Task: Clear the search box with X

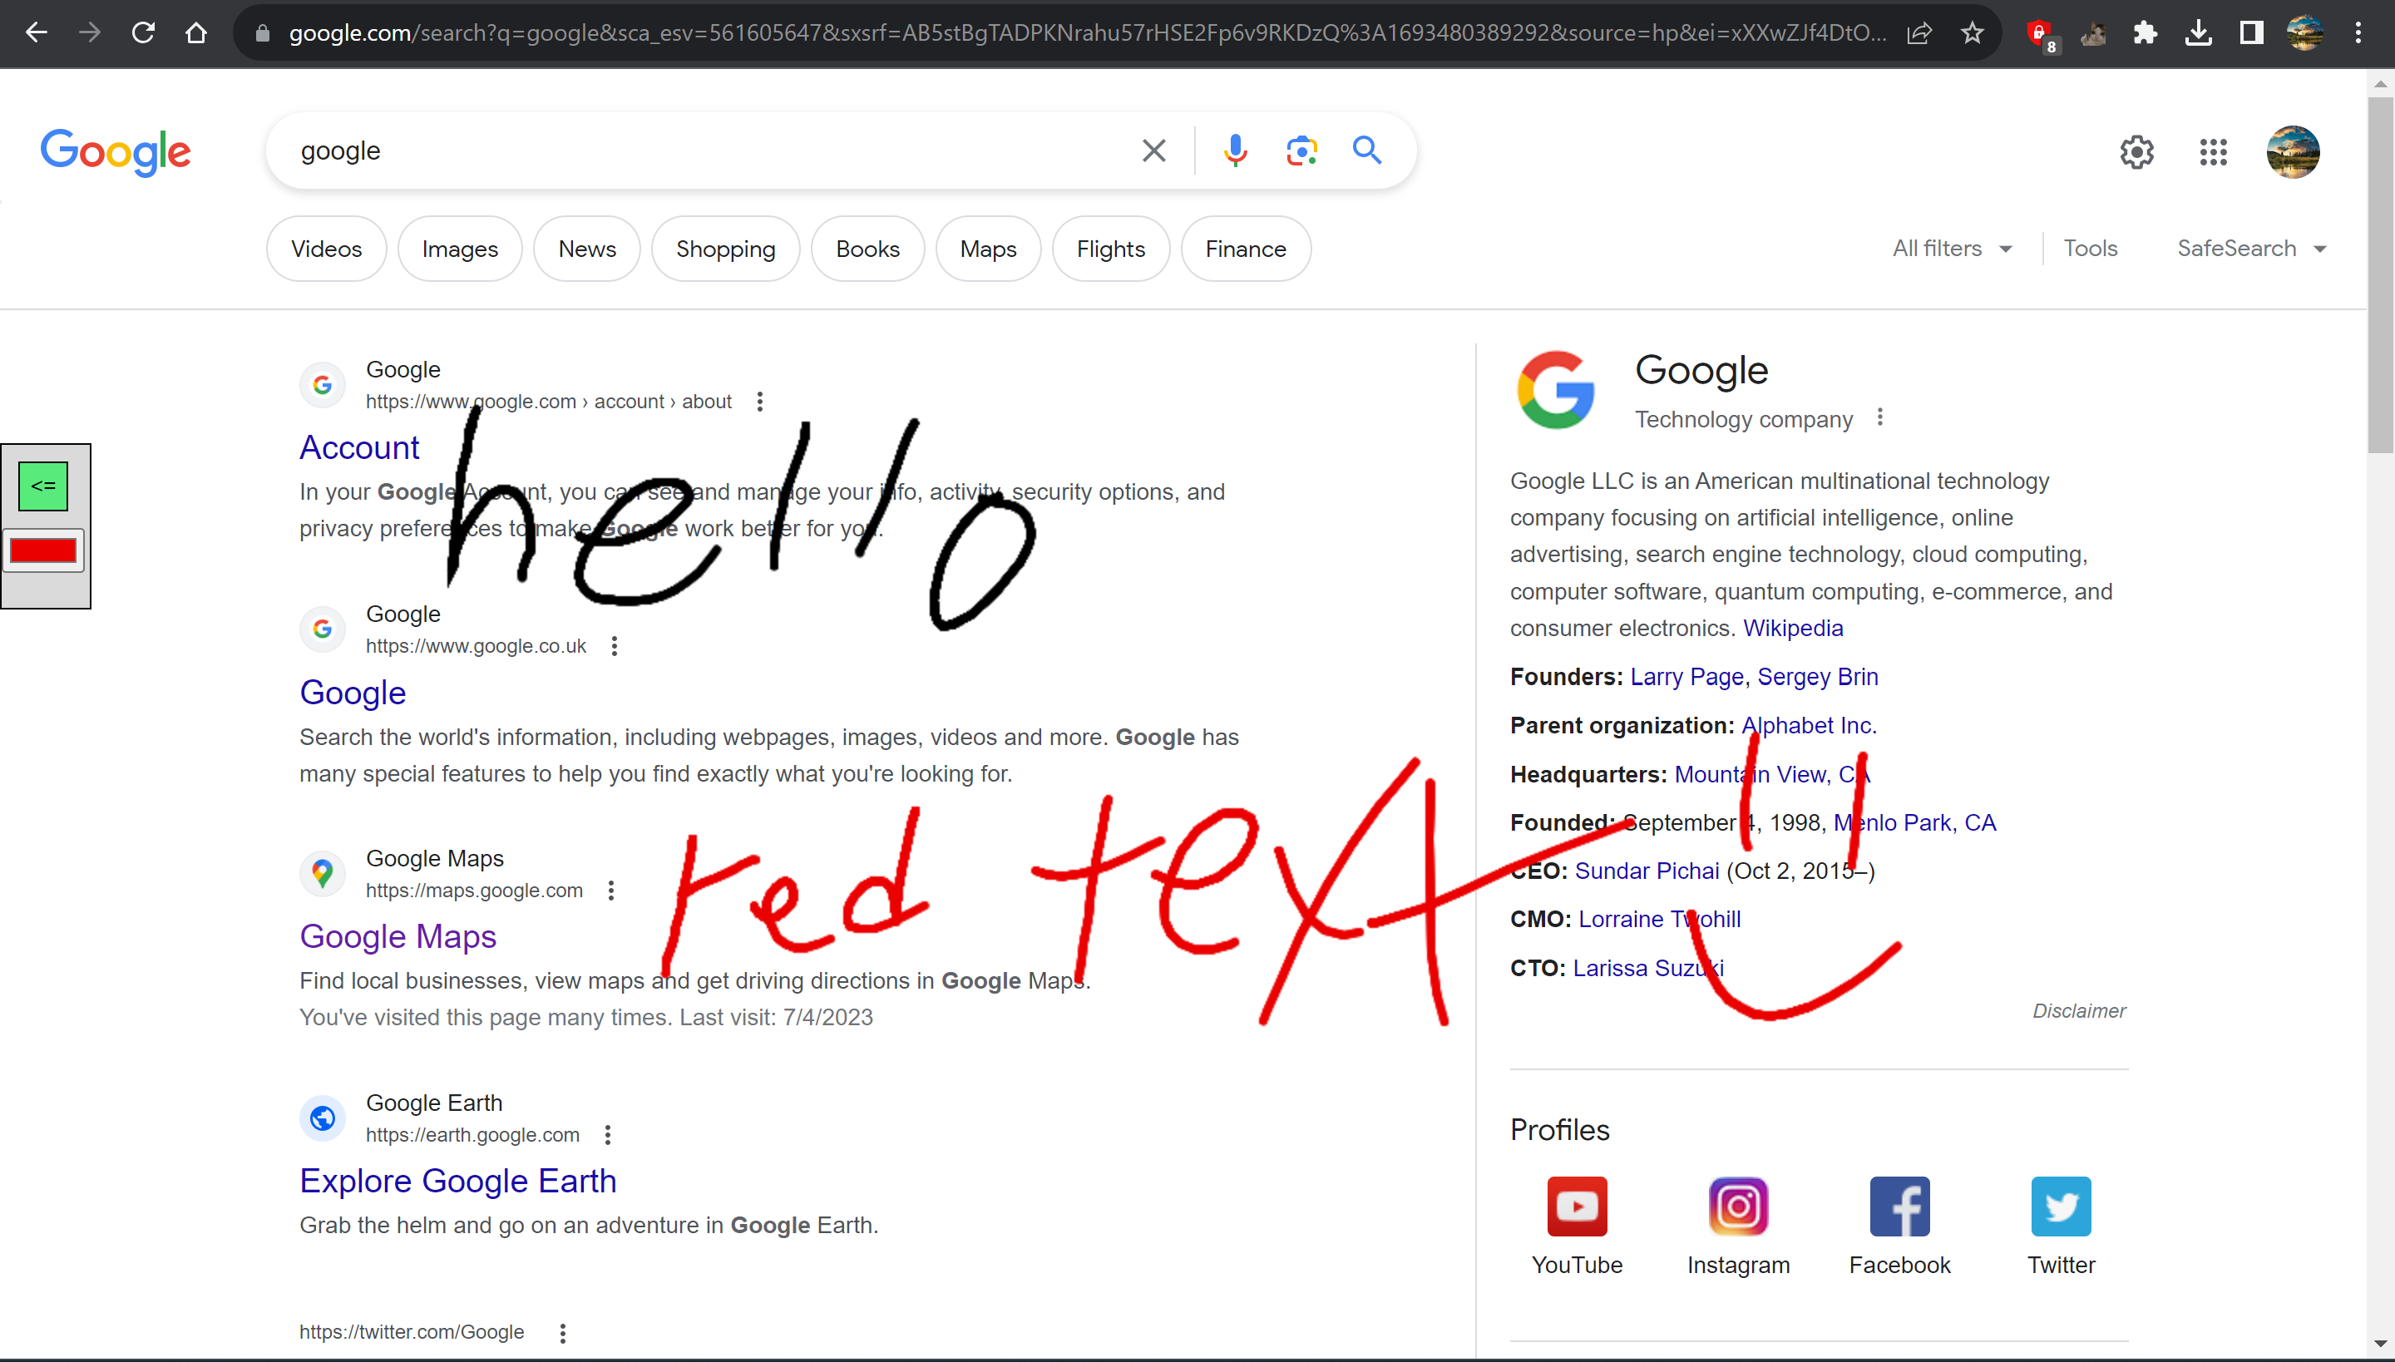Action: pos(1153,151)
